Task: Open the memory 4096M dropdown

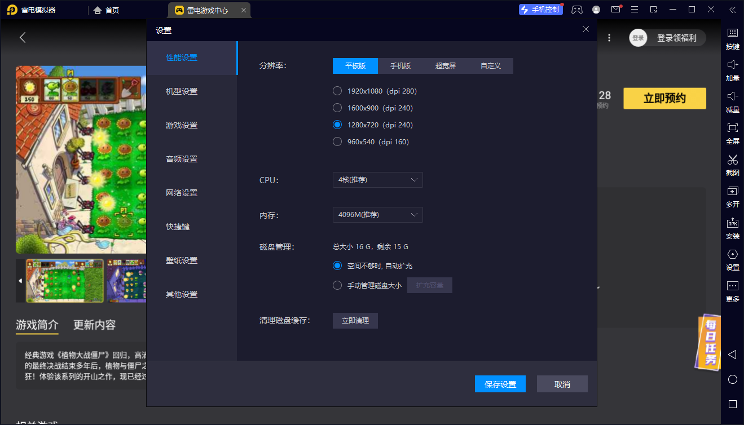Action: tap(377, 215)
